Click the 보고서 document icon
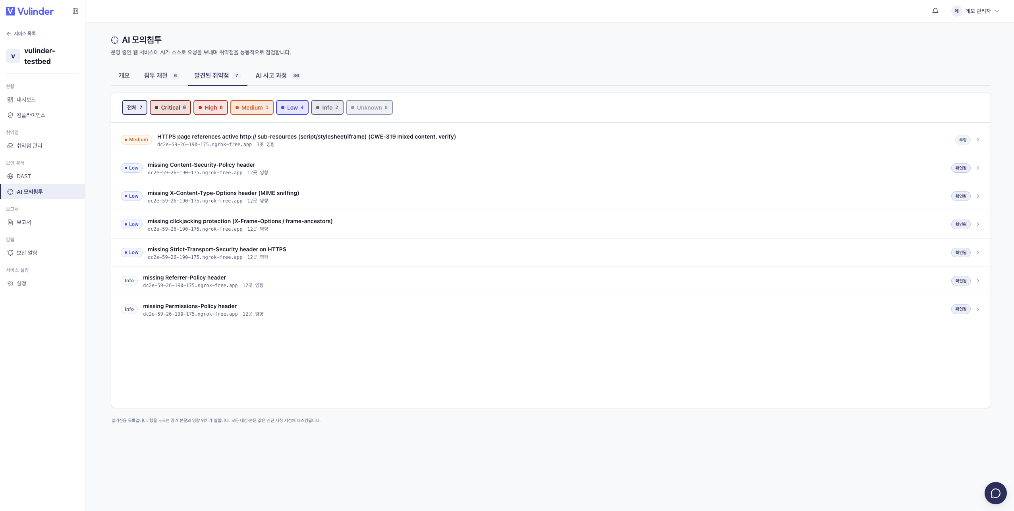The width and height of the screenshot is (1014, 511). click(10, 222)
